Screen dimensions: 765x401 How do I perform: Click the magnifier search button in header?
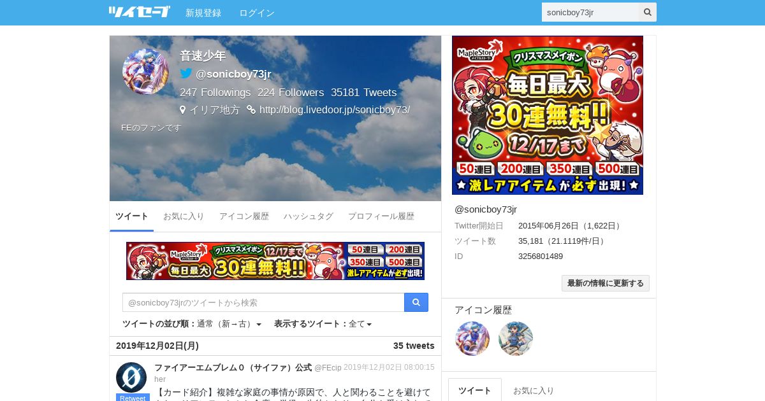(x=648, y=12)
